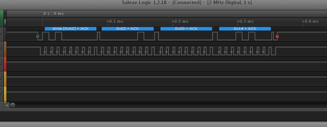The width and height of the screenshot is (327, 127).
Task: Click the +0.1 ms timeline tick
Action: (115, 21)
